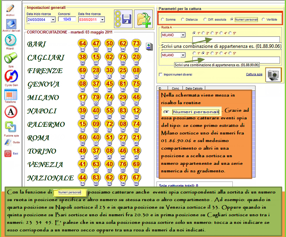The image size is (286, 237).
Task: Select position 5° for Ruota A
Action: tap(230, 33)
